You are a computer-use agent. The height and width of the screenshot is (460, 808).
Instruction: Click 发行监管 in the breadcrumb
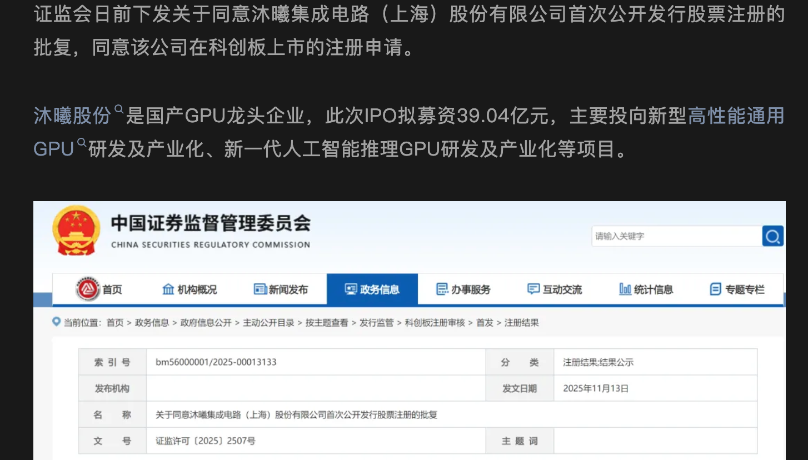pyautogui.click(x=376, y=323)
